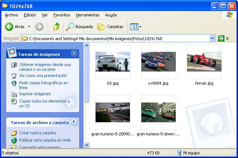Select the gran-turismo-5-down thumbnail image
Screen dimensions: 238x158
[x=159, y=112]
